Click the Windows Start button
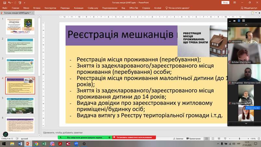The width and height of the screenshot is (261, 147). coord(4,143)
